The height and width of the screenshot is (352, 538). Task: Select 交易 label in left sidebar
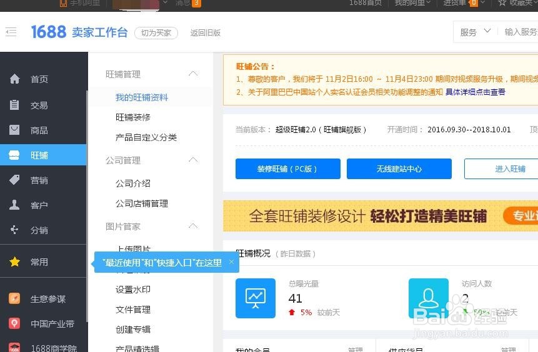pos(39,105)
